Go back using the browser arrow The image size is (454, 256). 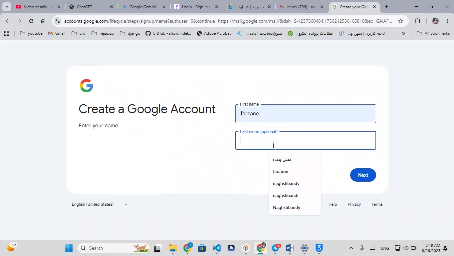coord(7,21)
